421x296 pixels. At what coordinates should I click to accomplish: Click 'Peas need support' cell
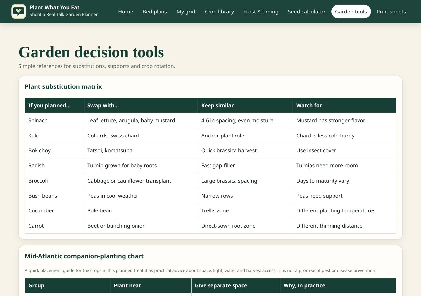tap(344, 196)
